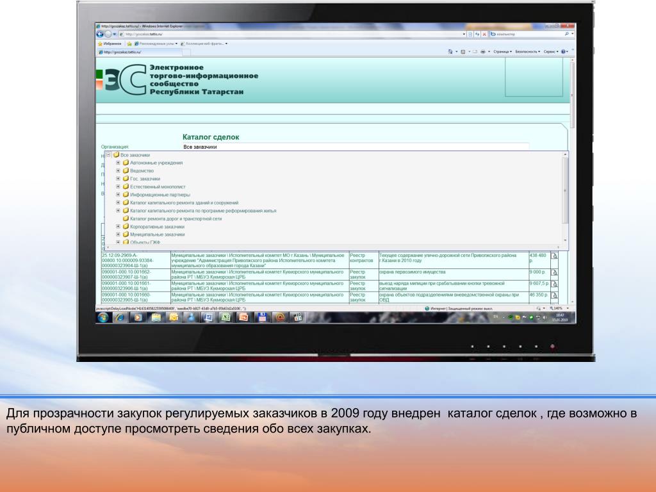Open the address bar dropdown arrow
Image resolution: width=656 pixels, height=492 pixels.
(464, 35)
